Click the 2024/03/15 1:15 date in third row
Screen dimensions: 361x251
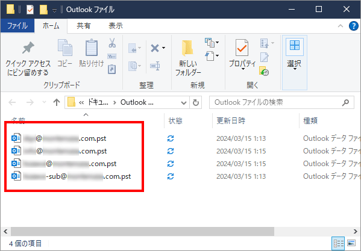[x=241, y=164]
